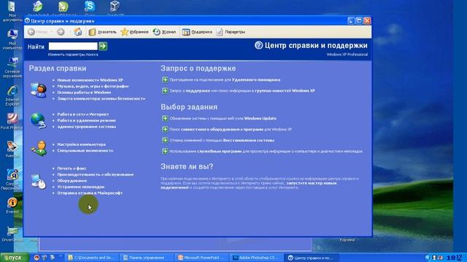The height and width of the screenshot is (262, 467).
Task: Open 'Основы работы в Windows' topic
Action: click(84, 92)
